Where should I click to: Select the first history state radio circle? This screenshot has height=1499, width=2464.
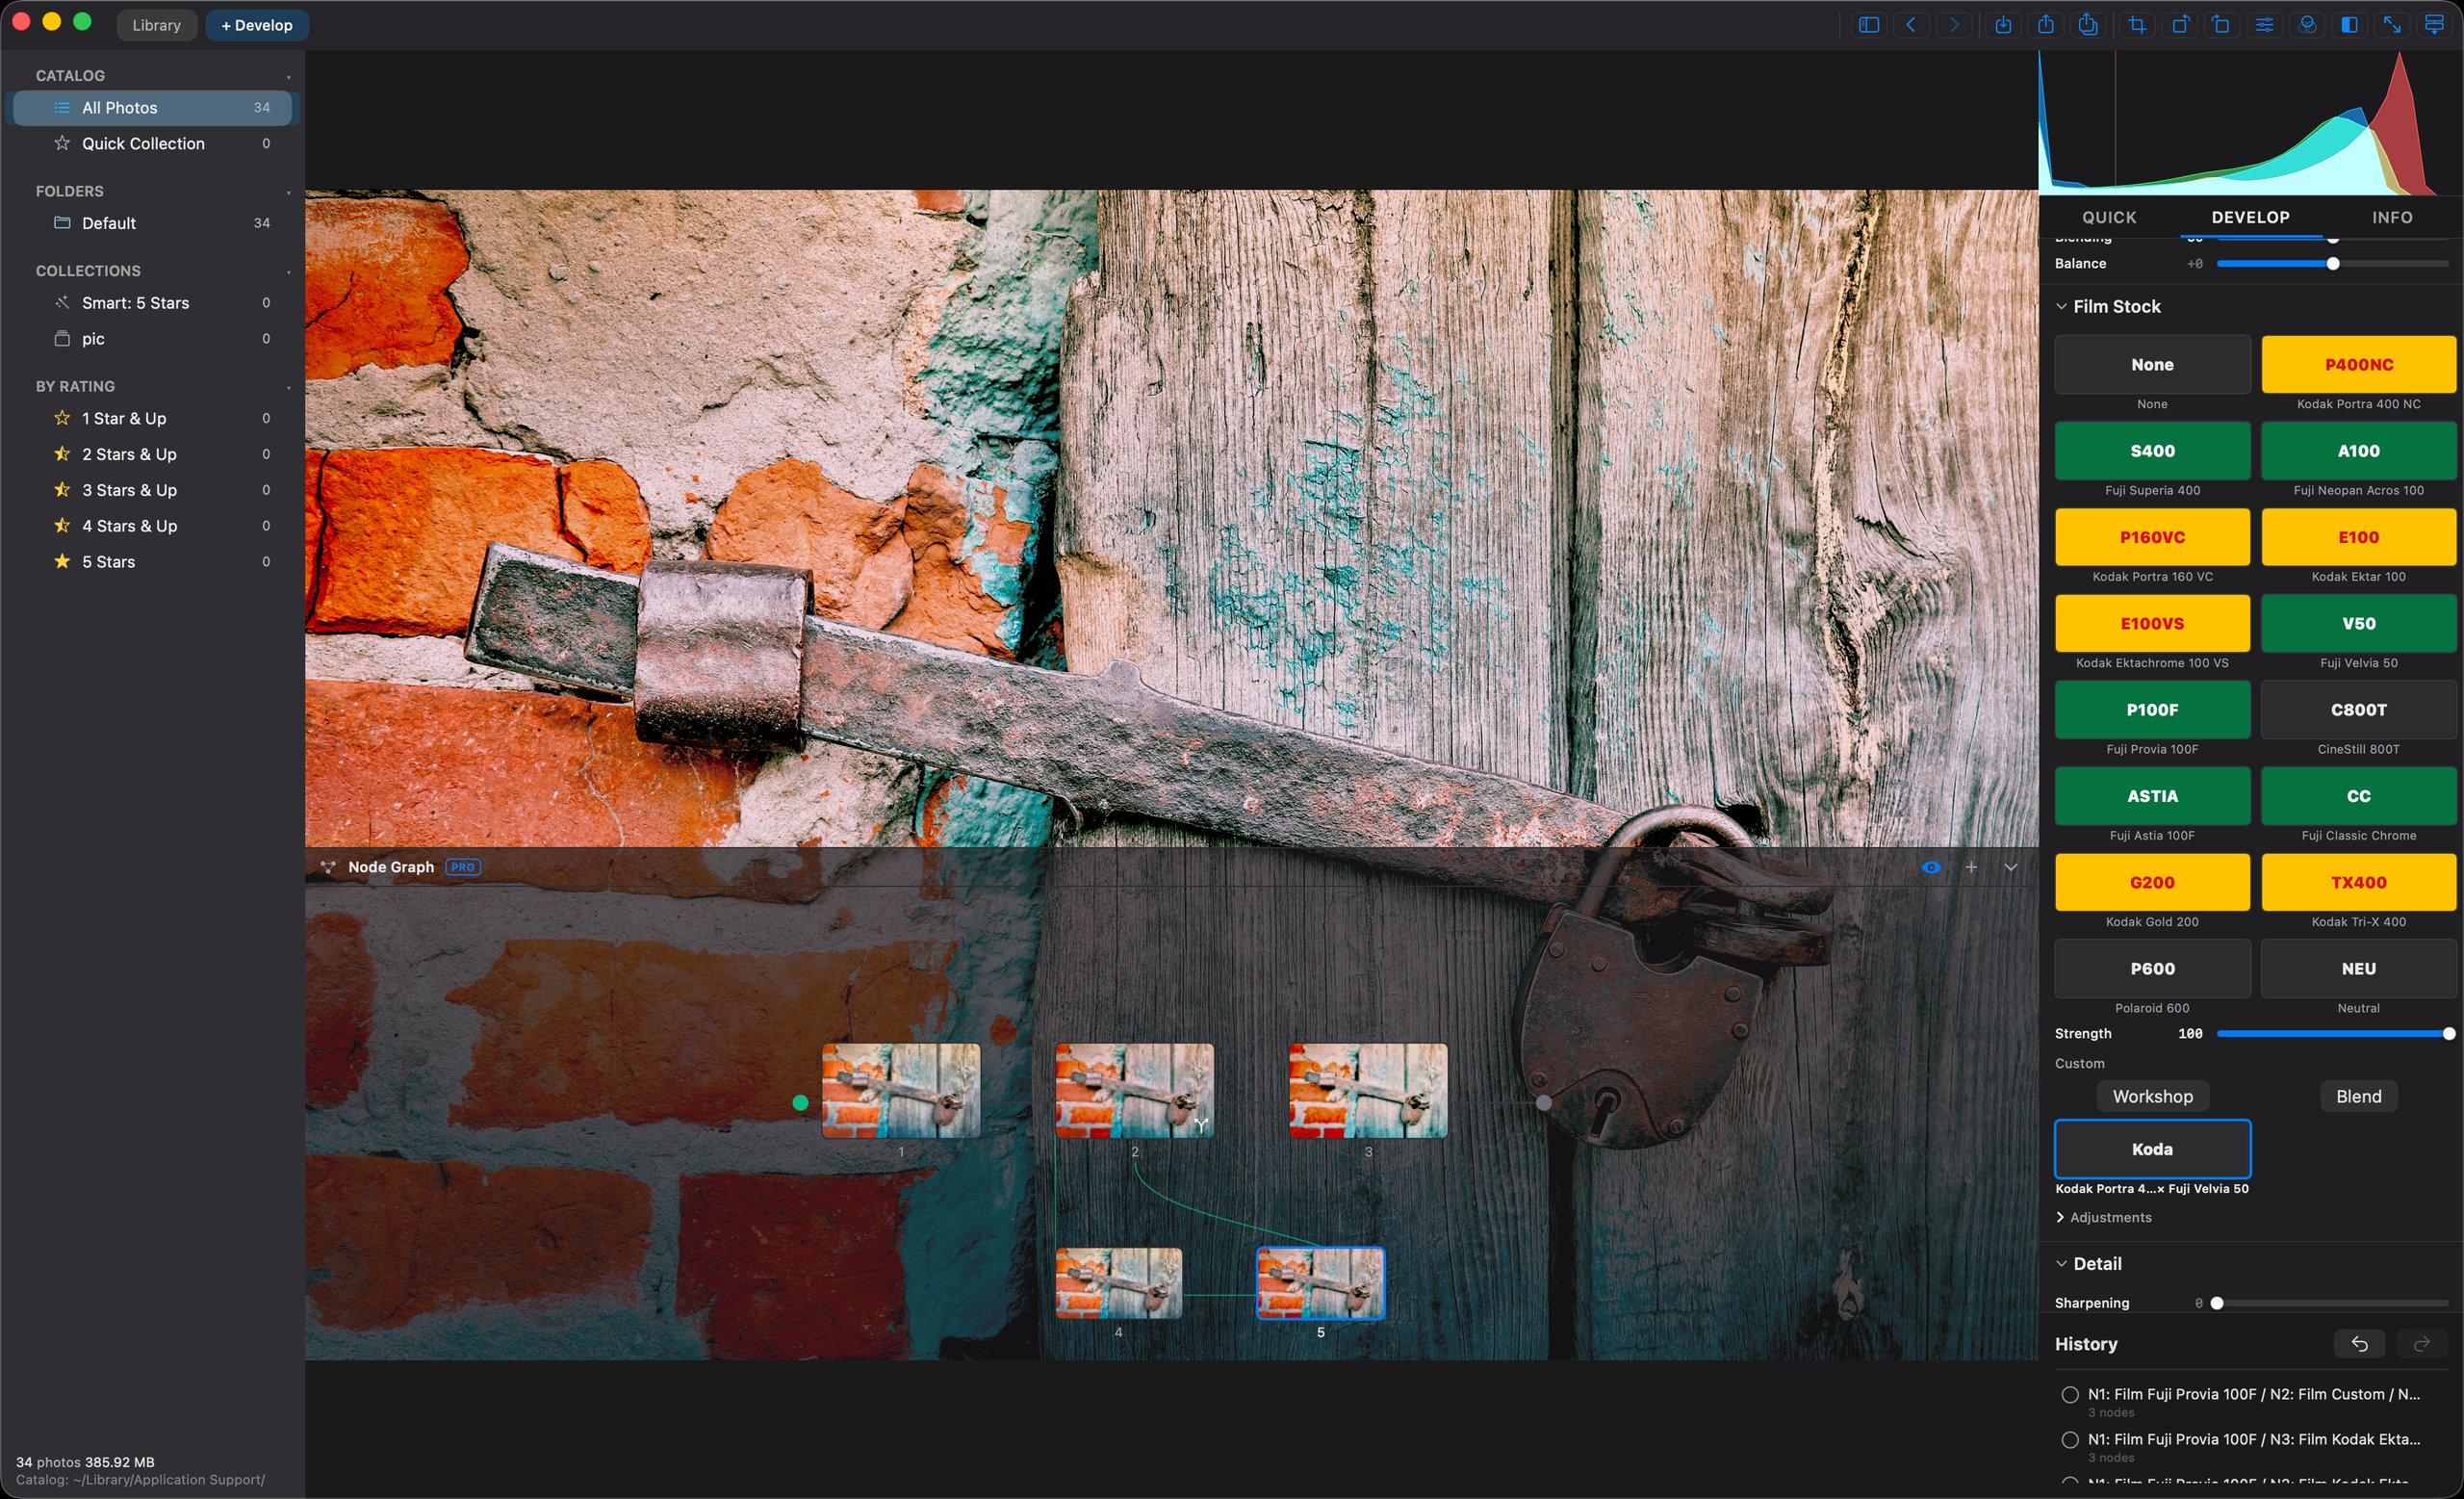[2070, 1394]
